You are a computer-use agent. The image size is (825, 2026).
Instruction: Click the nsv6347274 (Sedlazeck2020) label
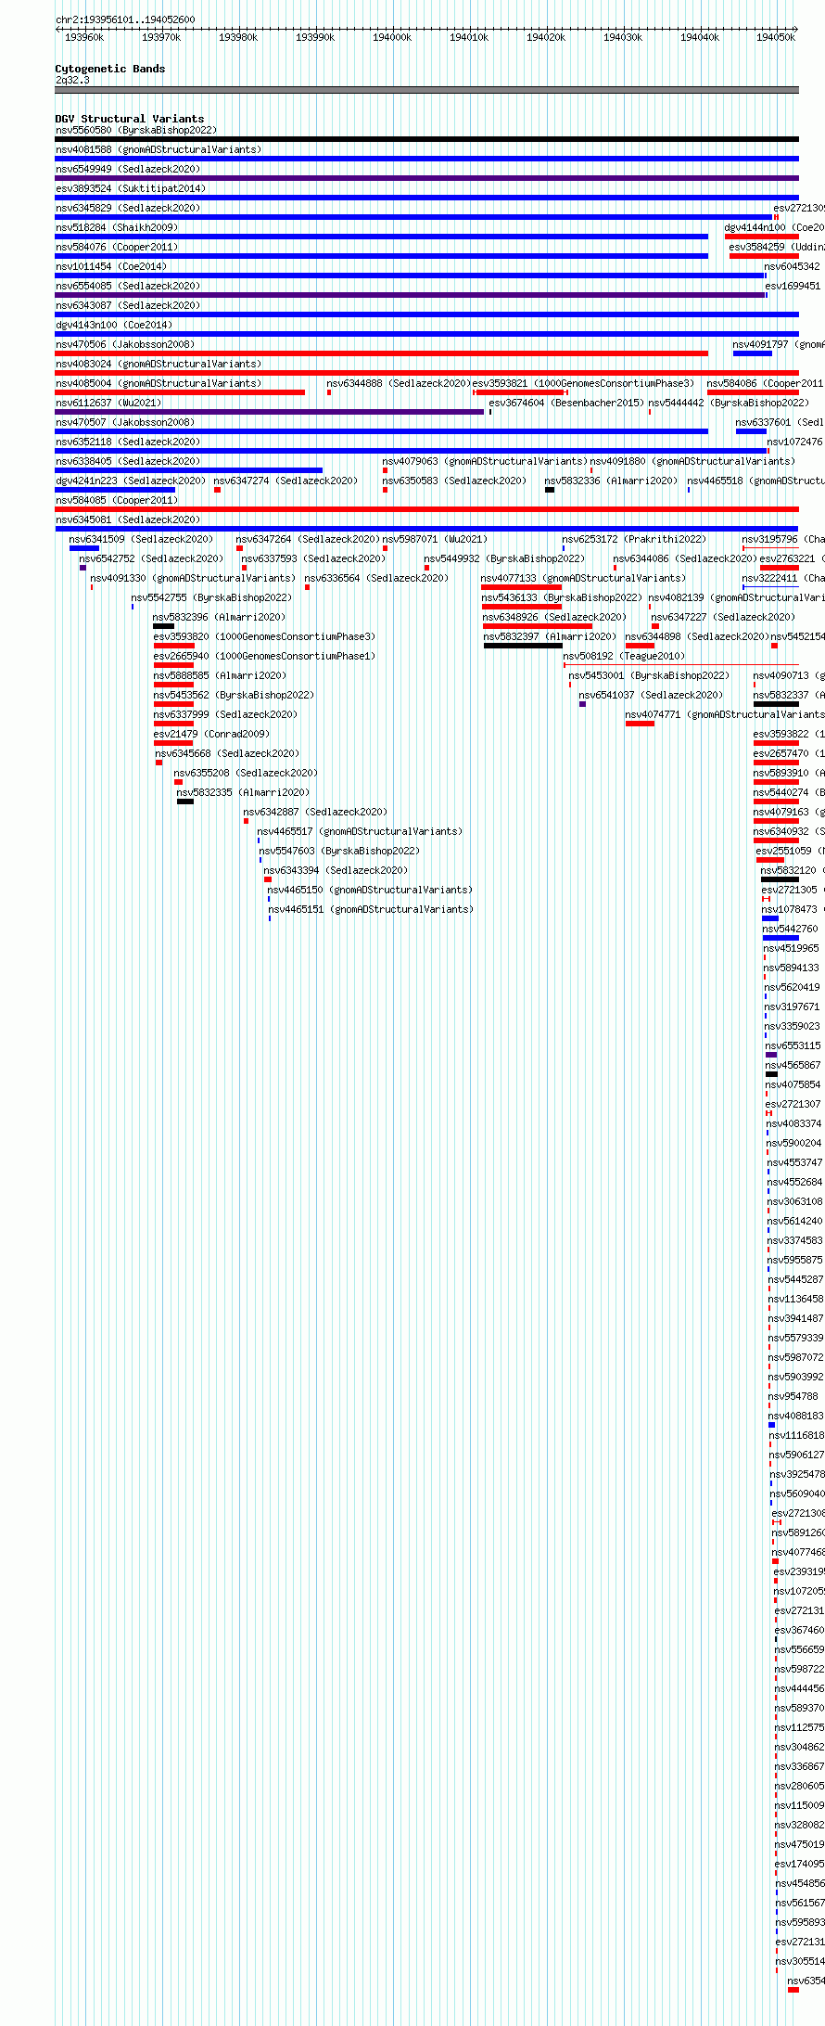286,481
